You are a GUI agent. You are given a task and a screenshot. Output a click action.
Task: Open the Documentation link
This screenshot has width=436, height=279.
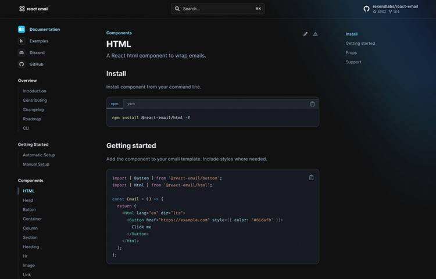(x=45, y=30)
